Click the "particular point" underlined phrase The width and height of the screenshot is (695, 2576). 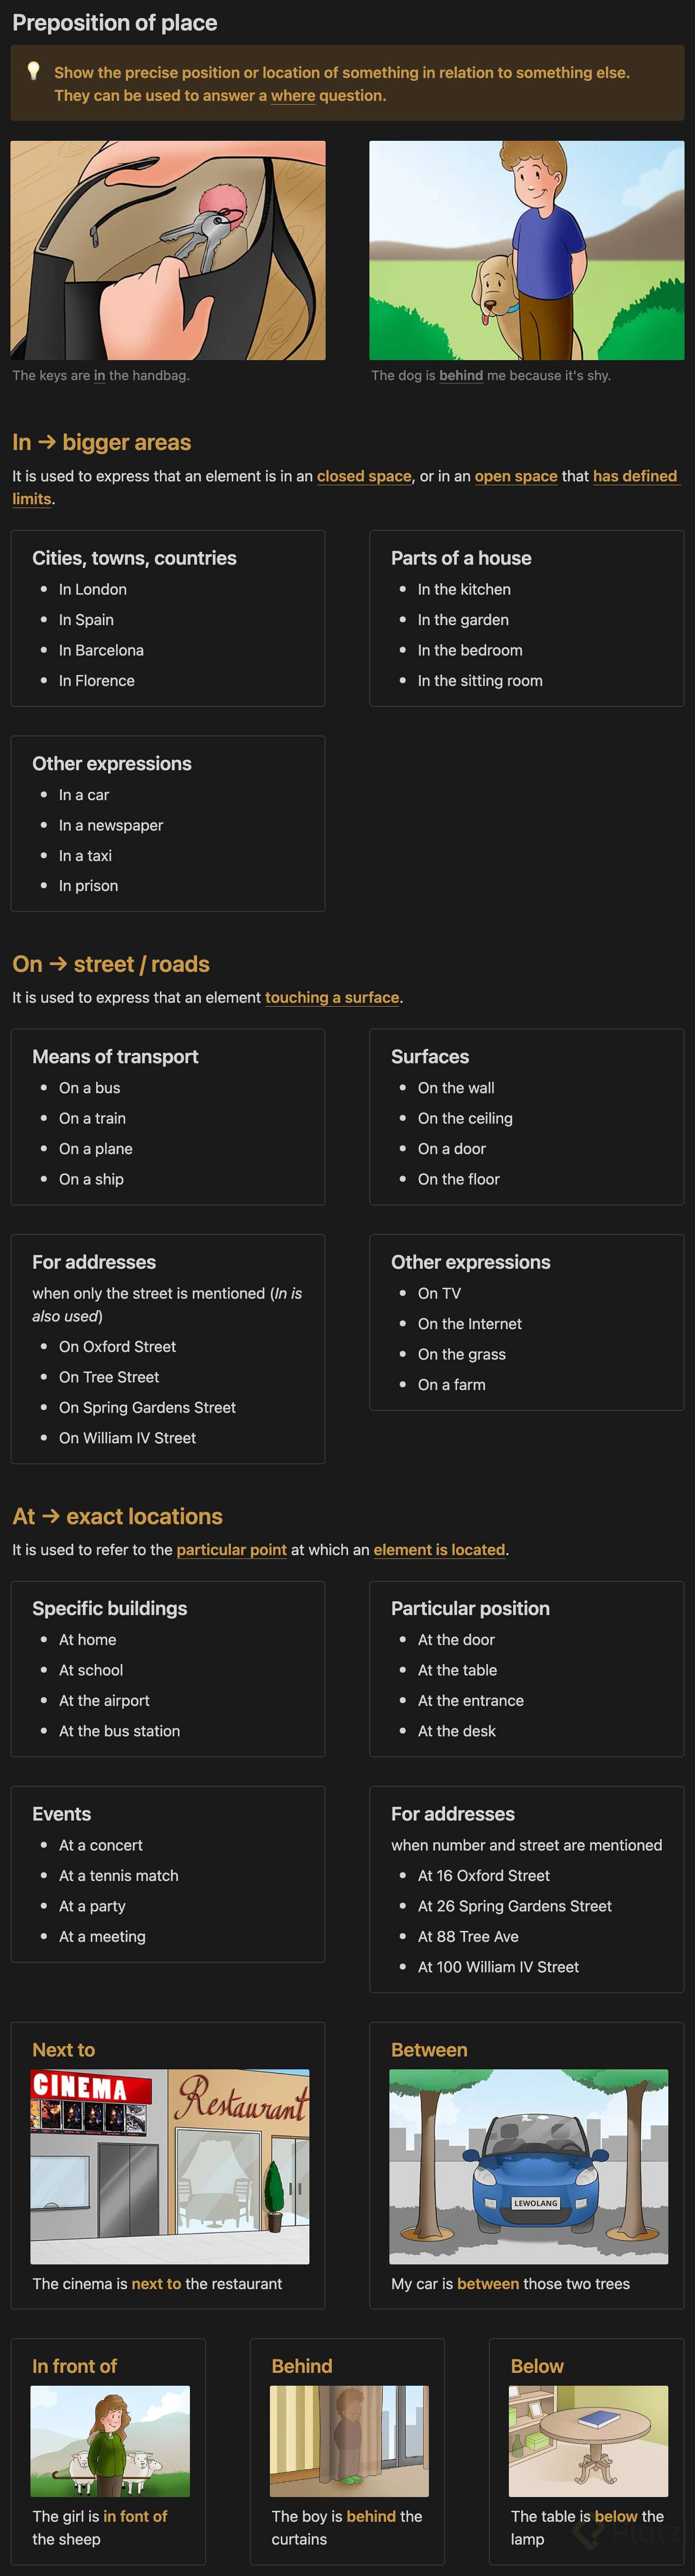click(232, 1549)
